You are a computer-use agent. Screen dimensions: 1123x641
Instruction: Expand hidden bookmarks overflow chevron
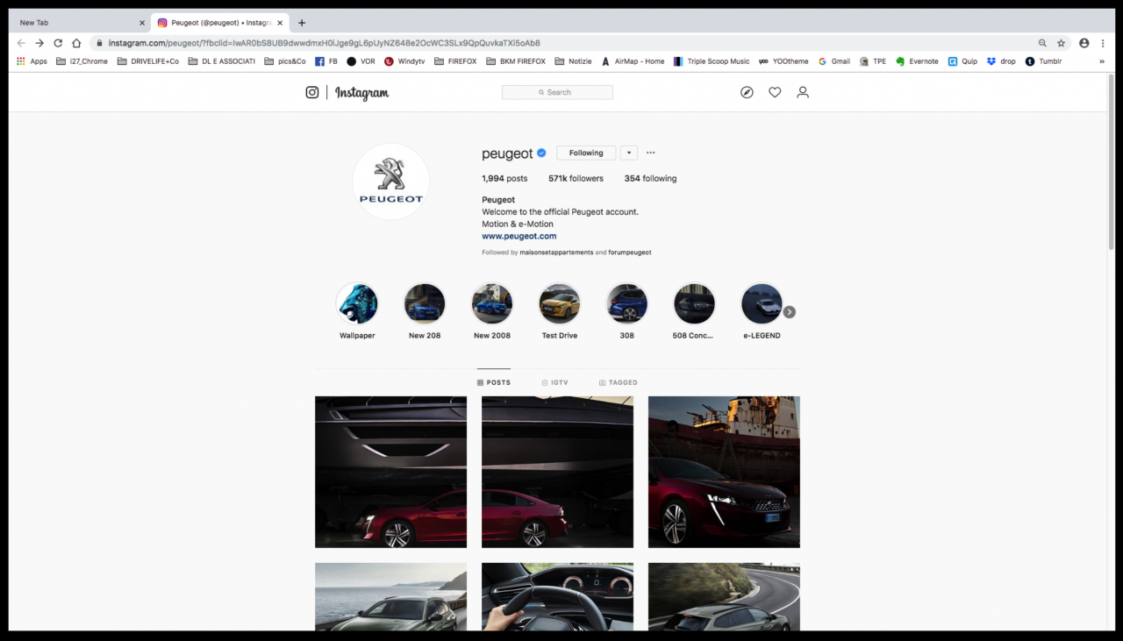coord(1101,61)
